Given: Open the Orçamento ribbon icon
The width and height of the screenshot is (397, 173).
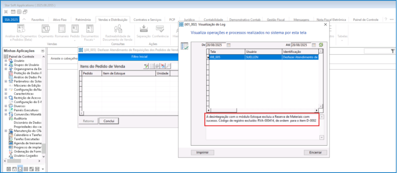Looking at the screenshot, I should coord(46,31).
